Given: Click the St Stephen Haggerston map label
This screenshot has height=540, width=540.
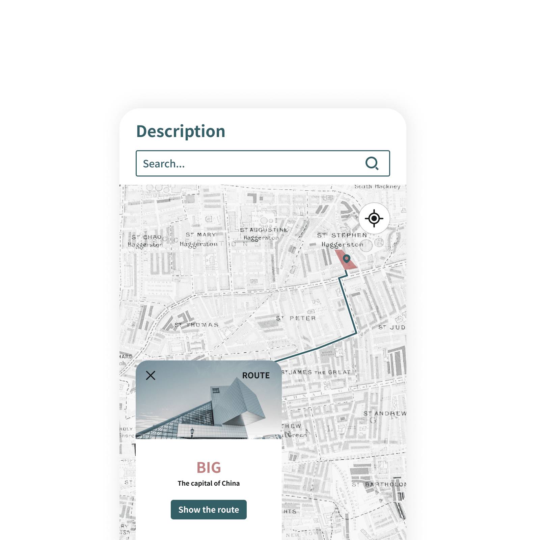Looking at the screenshot, I should (342, 240).
